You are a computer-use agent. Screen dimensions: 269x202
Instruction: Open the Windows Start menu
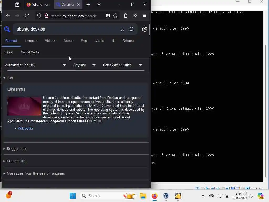pos(73,196)
